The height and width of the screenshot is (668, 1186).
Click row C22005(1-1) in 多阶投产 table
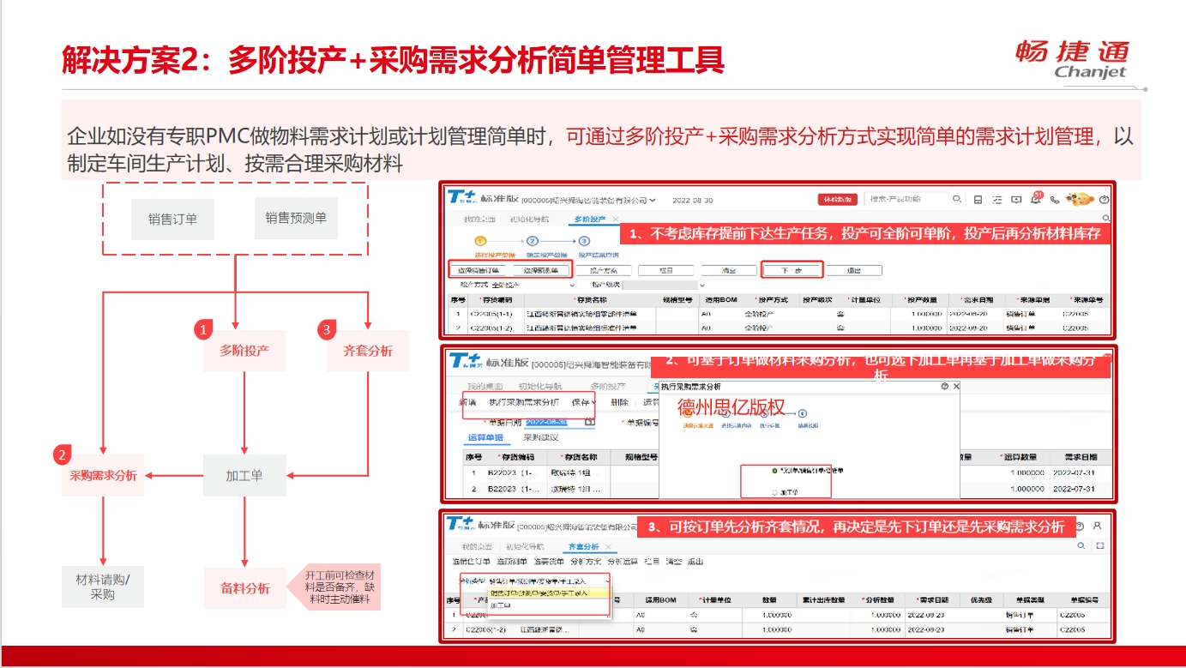780,314
